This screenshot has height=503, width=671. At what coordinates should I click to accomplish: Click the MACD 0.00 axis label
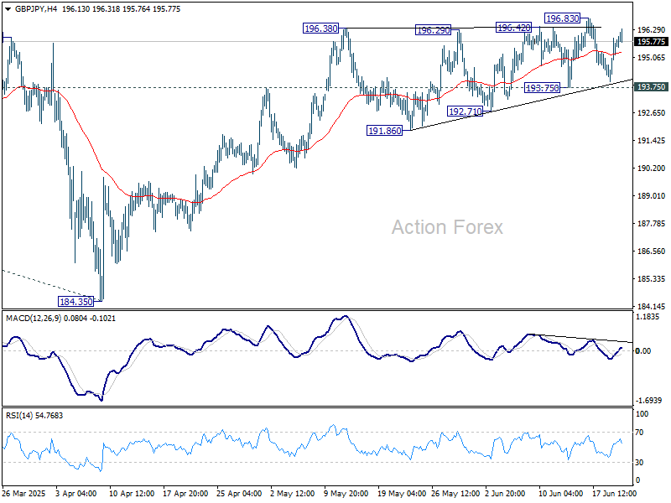[642, 350]
